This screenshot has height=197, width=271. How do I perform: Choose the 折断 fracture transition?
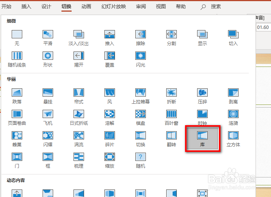[171, 96]
